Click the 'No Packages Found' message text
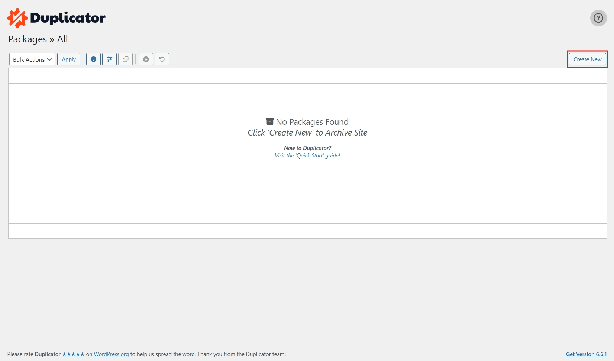 point(312,122)
